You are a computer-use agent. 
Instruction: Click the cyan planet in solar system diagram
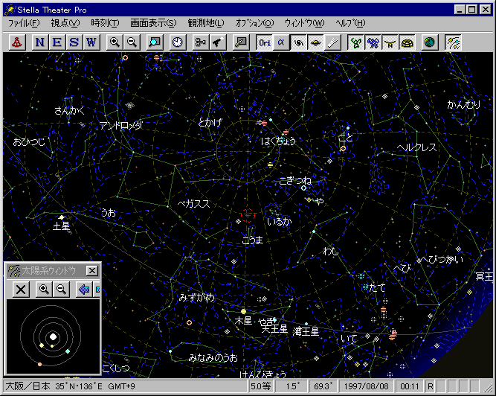click(68, 351)
